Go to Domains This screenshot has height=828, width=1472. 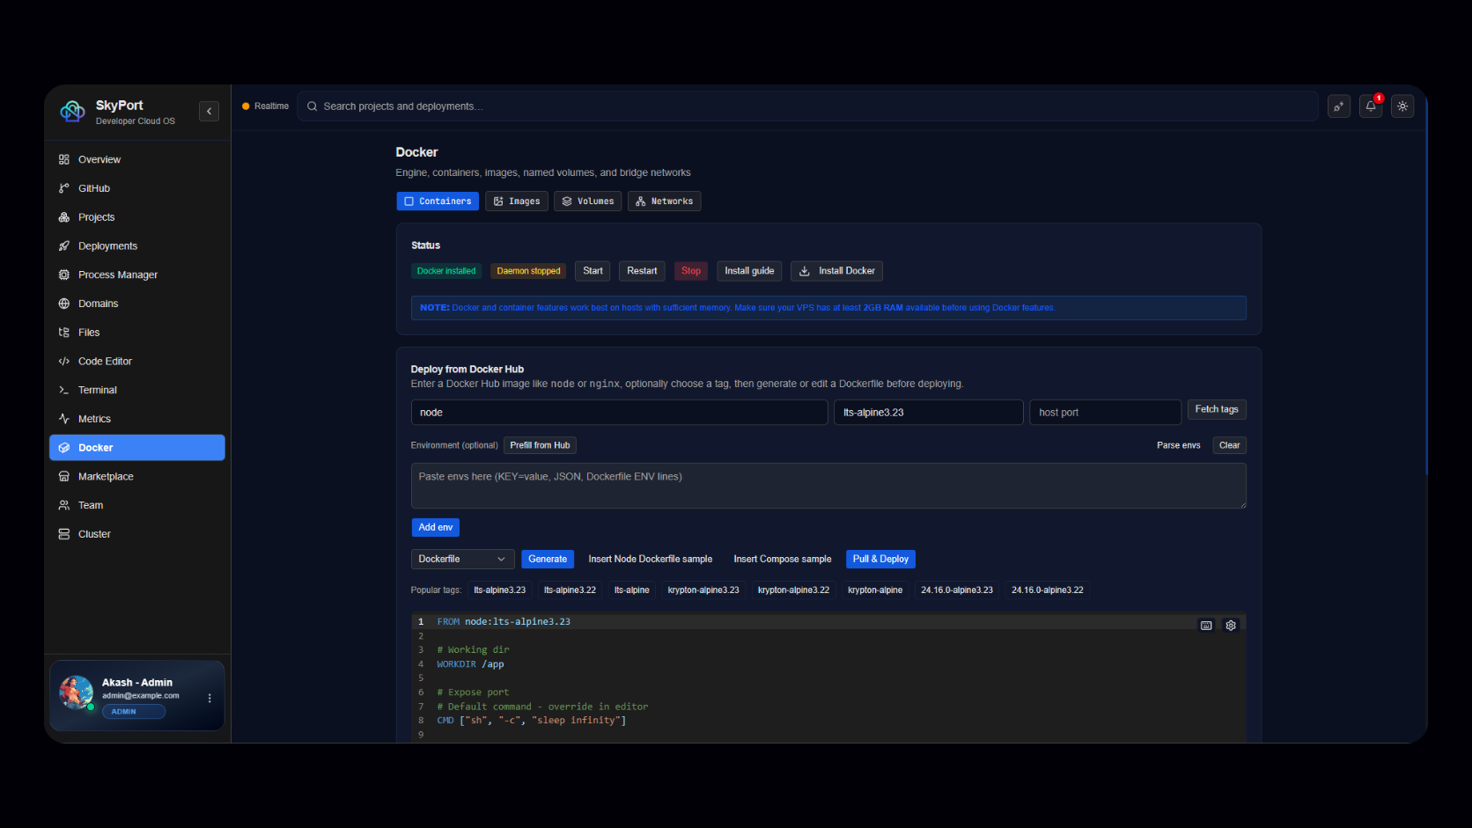(137, 304)
